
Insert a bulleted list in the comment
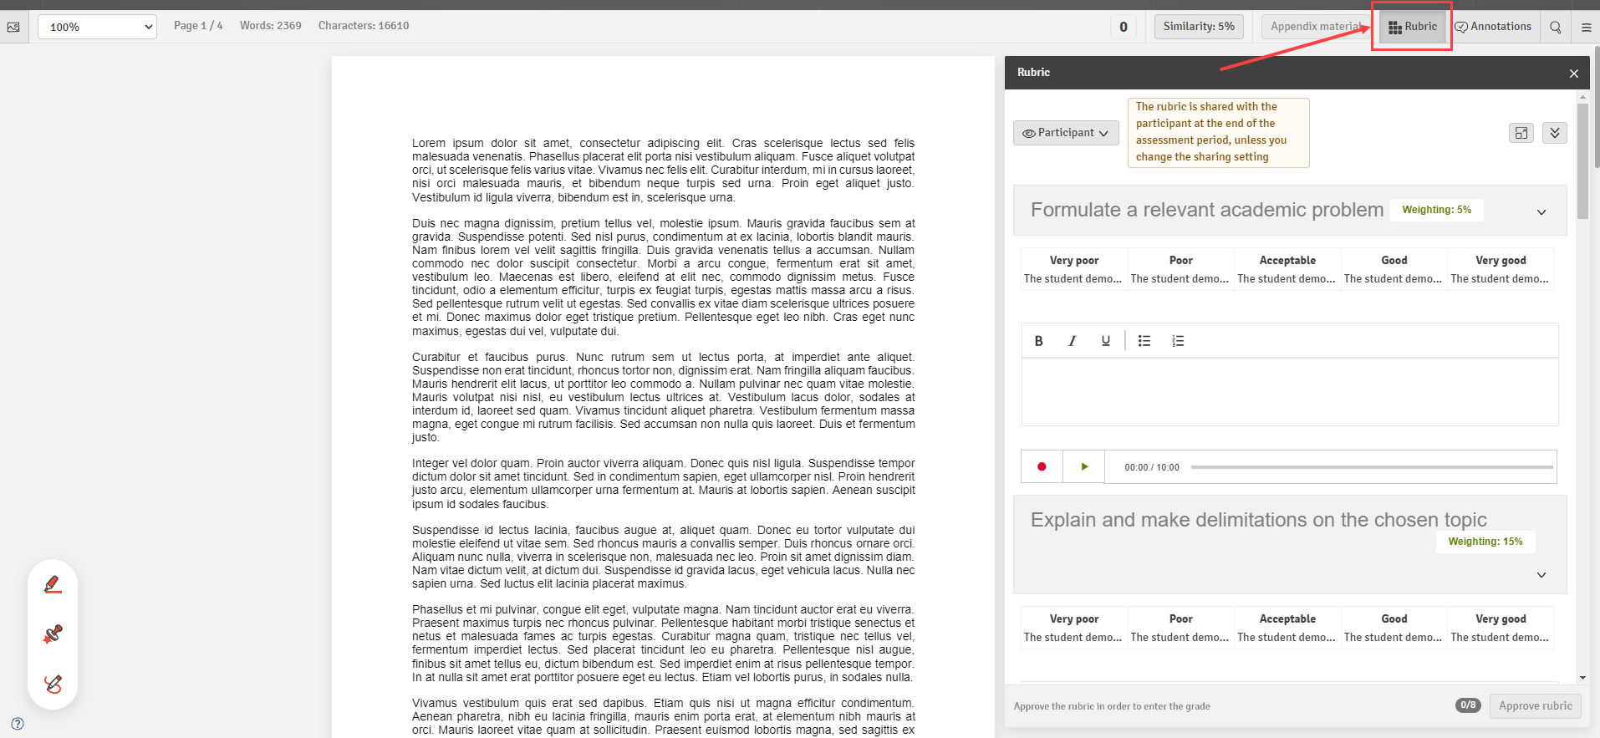pyautogui.click(x=1144, y=341)
